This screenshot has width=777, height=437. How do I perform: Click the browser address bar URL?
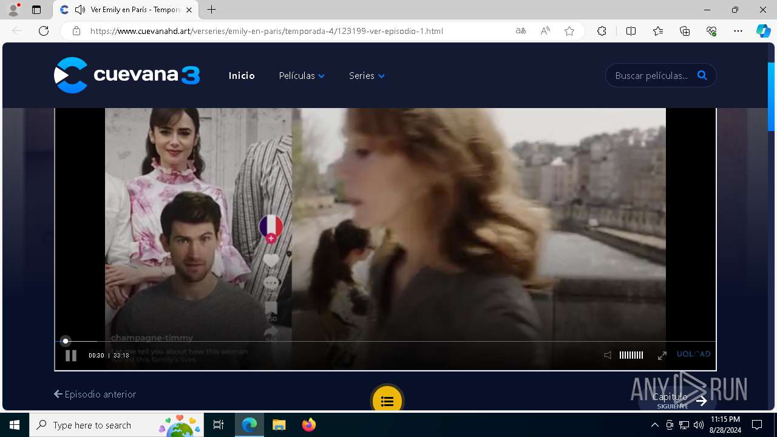pyautogui.click(x=266, y=31)
